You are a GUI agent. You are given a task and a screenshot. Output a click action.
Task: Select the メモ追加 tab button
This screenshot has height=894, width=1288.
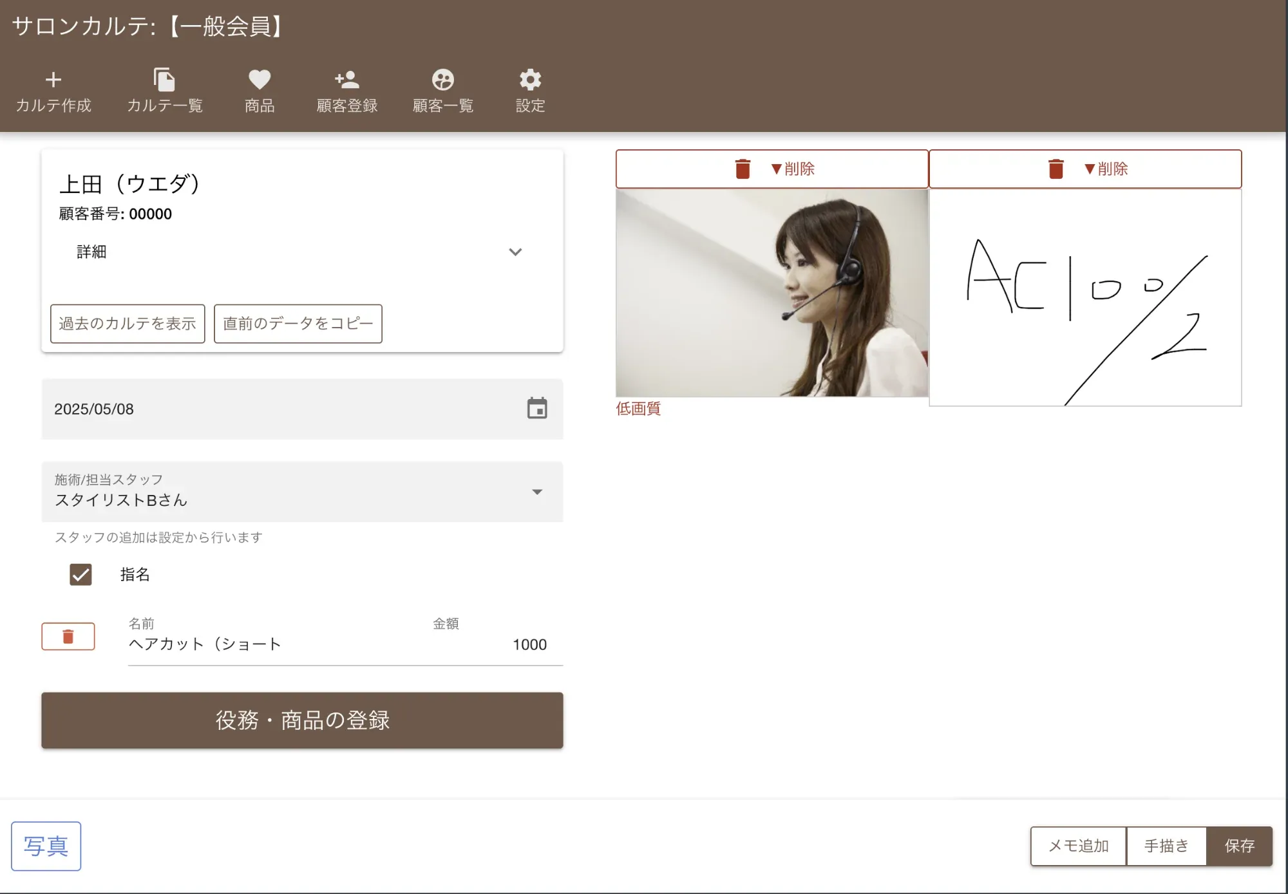click(x=1078, y=846)
